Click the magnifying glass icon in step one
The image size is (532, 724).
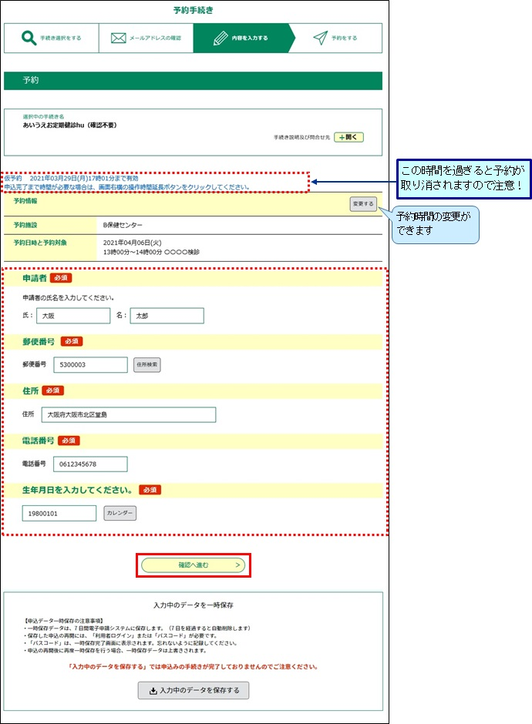coord(29,38)
